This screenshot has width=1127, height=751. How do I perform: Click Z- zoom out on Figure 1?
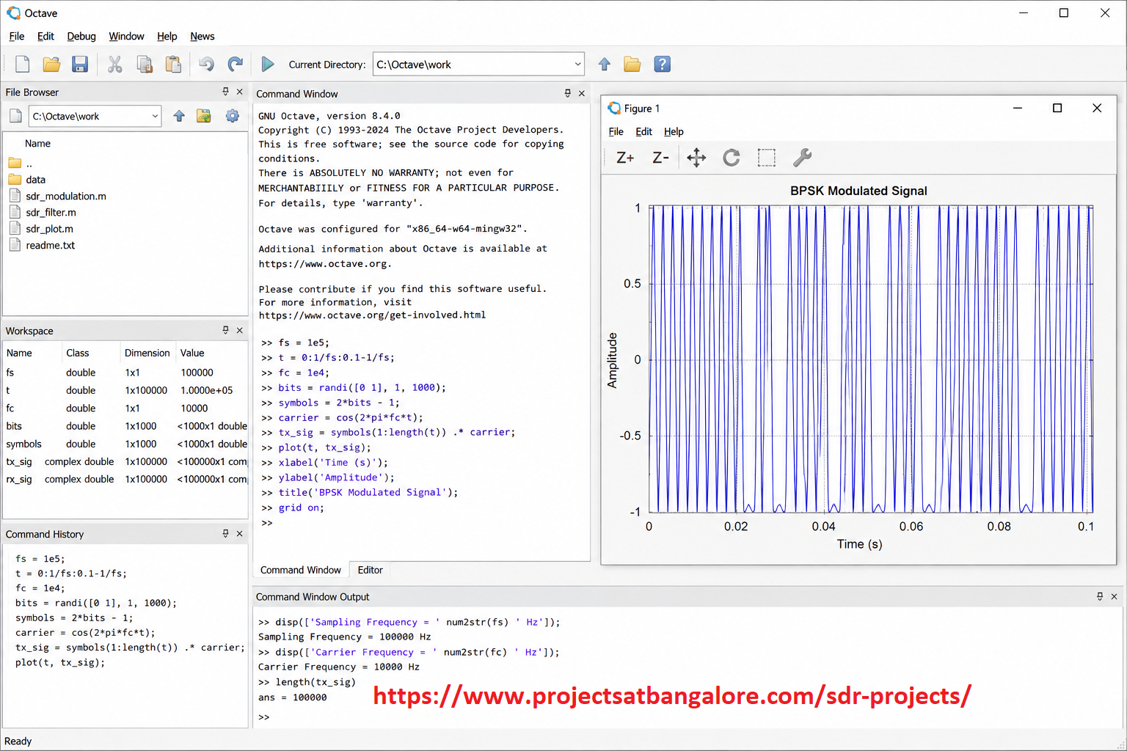coord(660,158)
